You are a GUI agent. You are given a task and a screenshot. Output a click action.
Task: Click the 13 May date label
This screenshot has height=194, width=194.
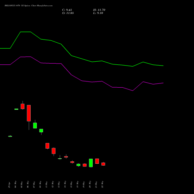pos(59,184)
